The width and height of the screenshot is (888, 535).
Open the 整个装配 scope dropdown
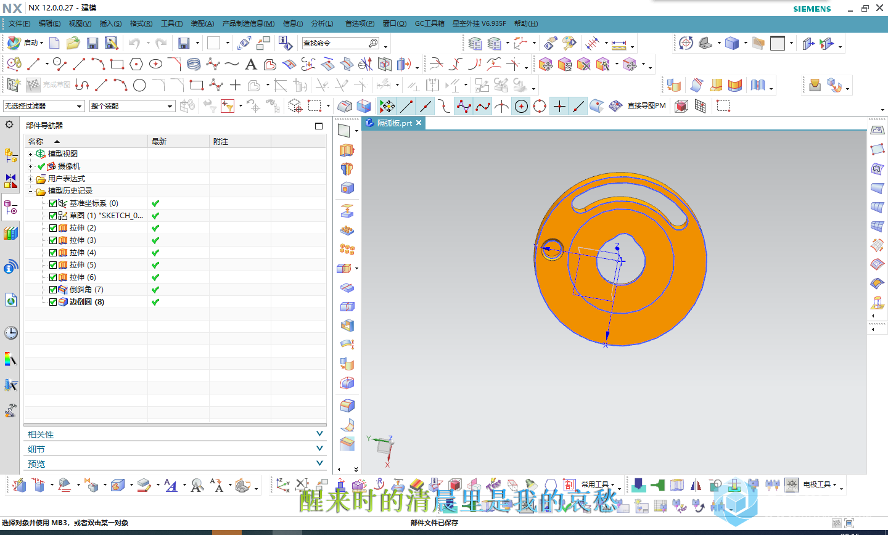(x=132, y=106)
